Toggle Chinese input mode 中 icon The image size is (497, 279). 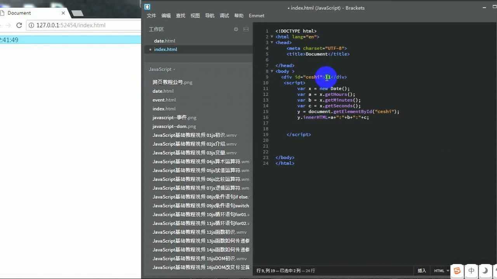click(x=471, y=270)
